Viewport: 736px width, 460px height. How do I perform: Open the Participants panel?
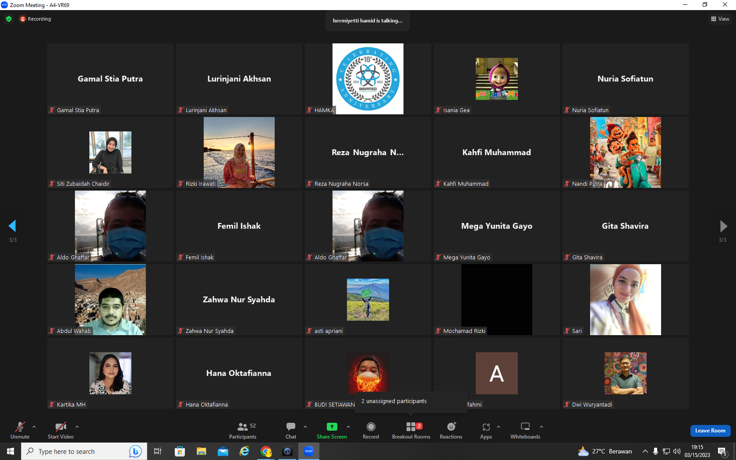coord(242,431)
